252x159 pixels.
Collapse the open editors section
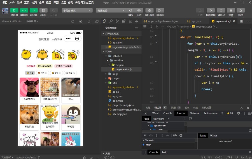[103, 33]
